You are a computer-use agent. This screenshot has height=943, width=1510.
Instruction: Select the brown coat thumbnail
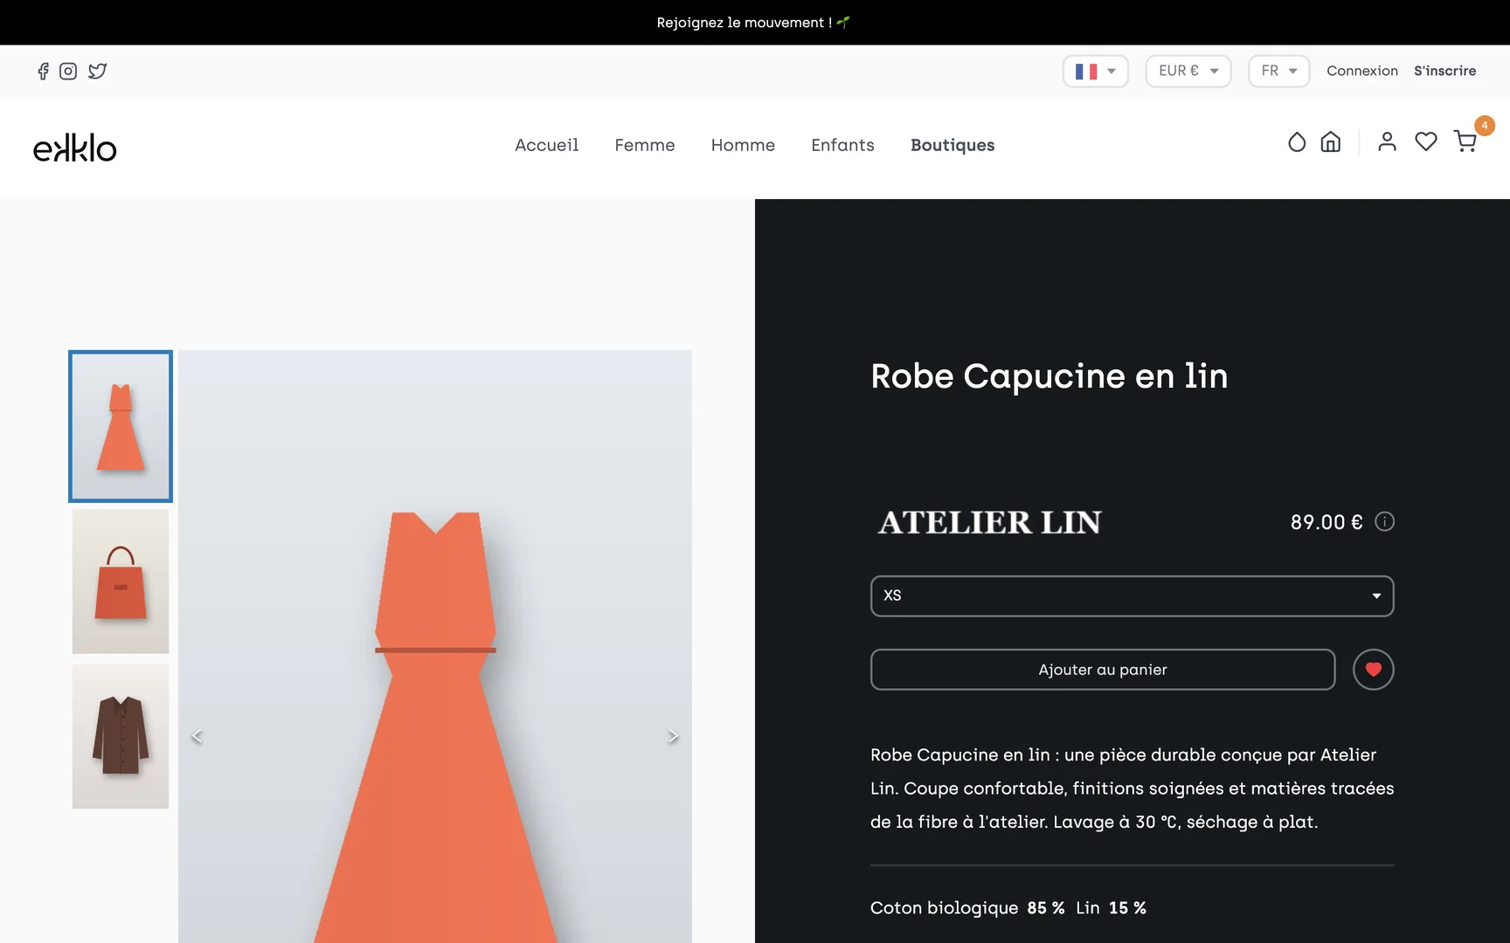(121, 736)
